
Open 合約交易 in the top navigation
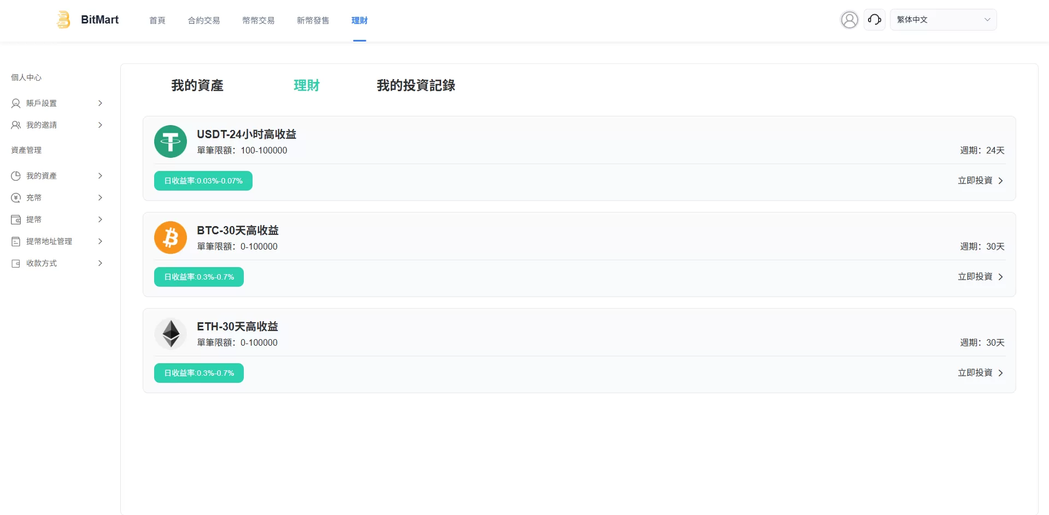point(203,20)
